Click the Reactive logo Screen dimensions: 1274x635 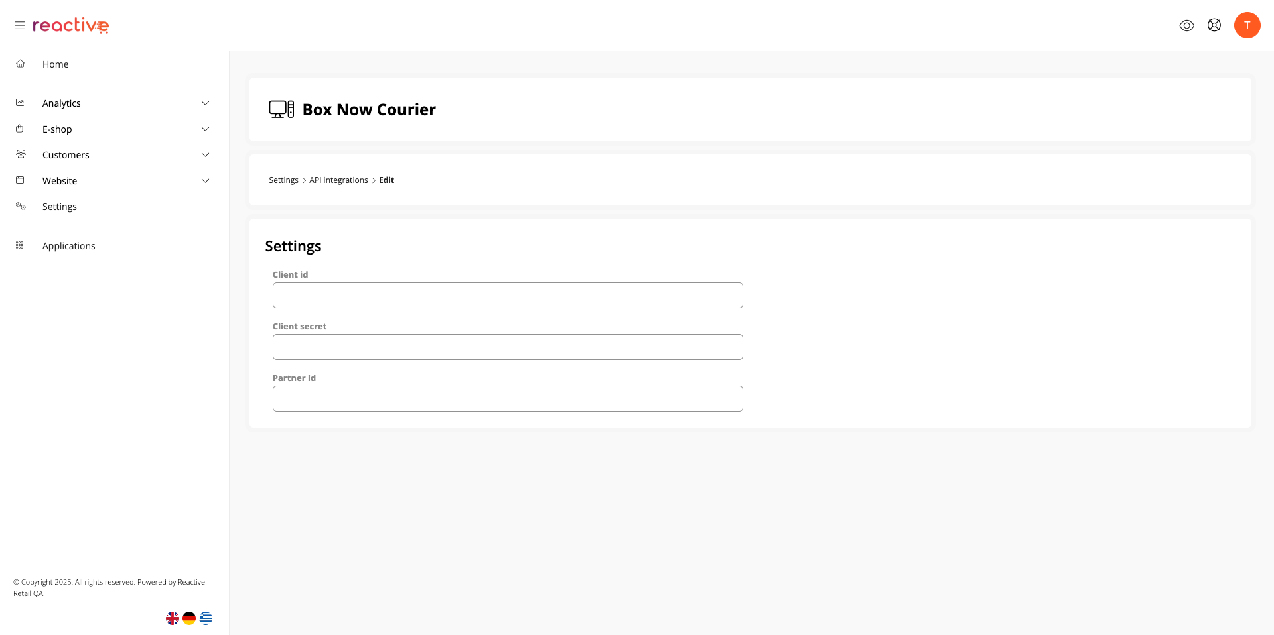(x=71, y=26)
